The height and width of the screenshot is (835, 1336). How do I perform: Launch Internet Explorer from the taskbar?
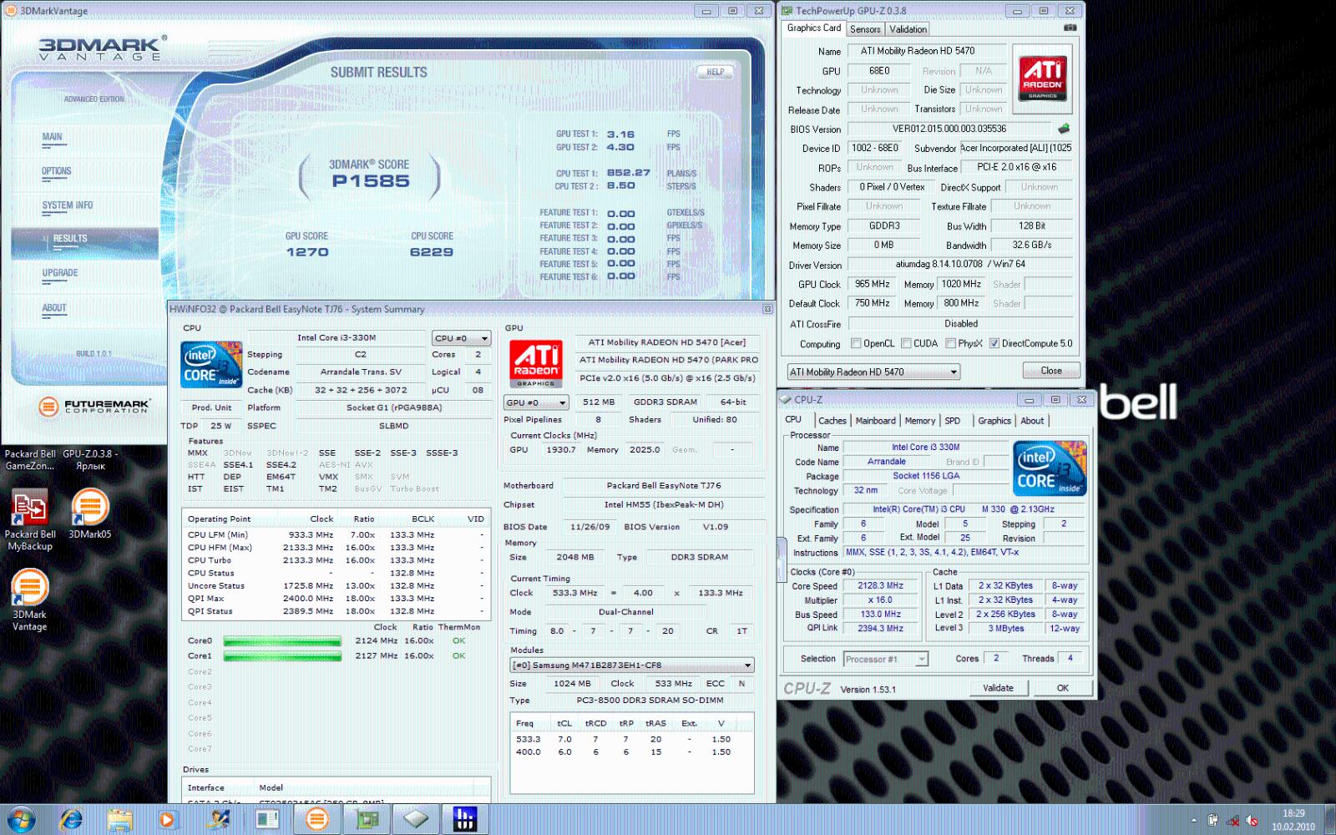[x=72, y=819]
